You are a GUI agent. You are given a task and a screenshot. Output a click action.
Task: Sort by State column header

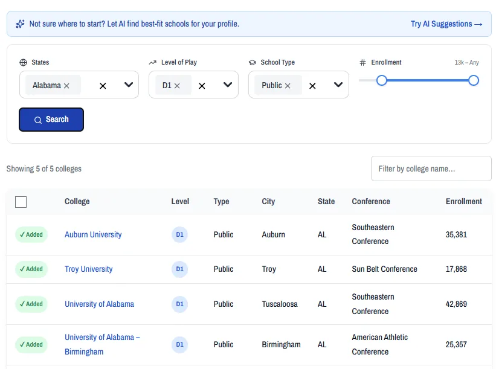[326, 202]
